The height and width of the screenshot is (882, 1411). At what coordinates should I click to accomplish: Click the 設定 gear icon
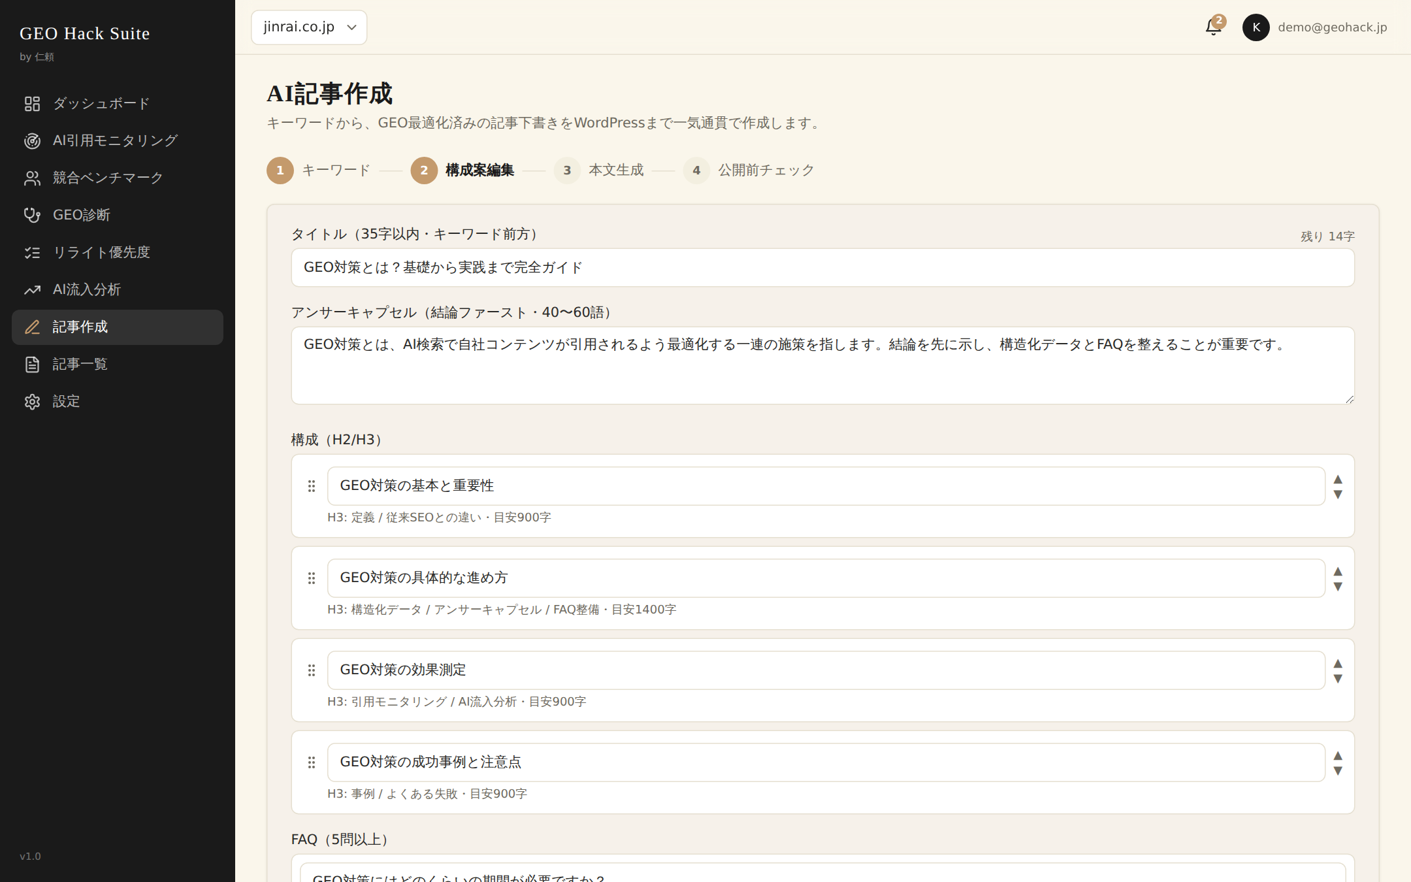click(32, 402)
